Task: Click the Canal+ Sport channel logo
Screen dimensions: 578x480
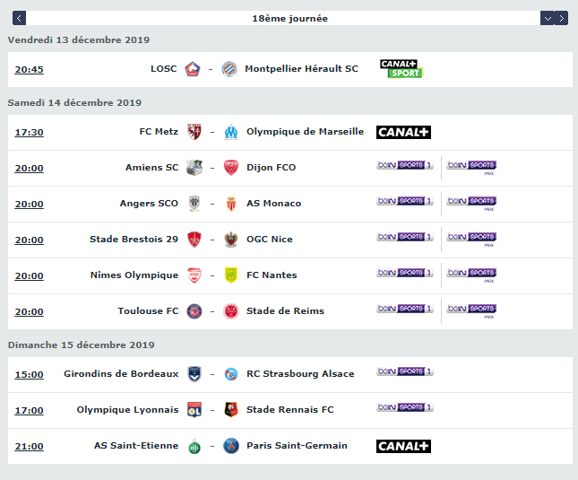Action: [401, 69]
